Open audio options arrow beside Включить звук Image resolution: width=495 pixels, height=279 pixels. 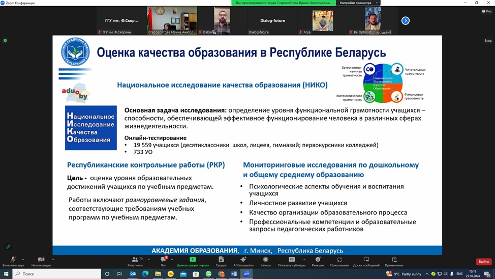[x=23, y=259]
